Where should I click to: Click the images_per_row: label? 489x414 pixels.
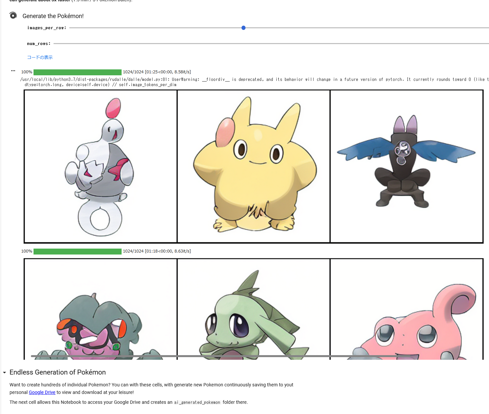point(47,28)
